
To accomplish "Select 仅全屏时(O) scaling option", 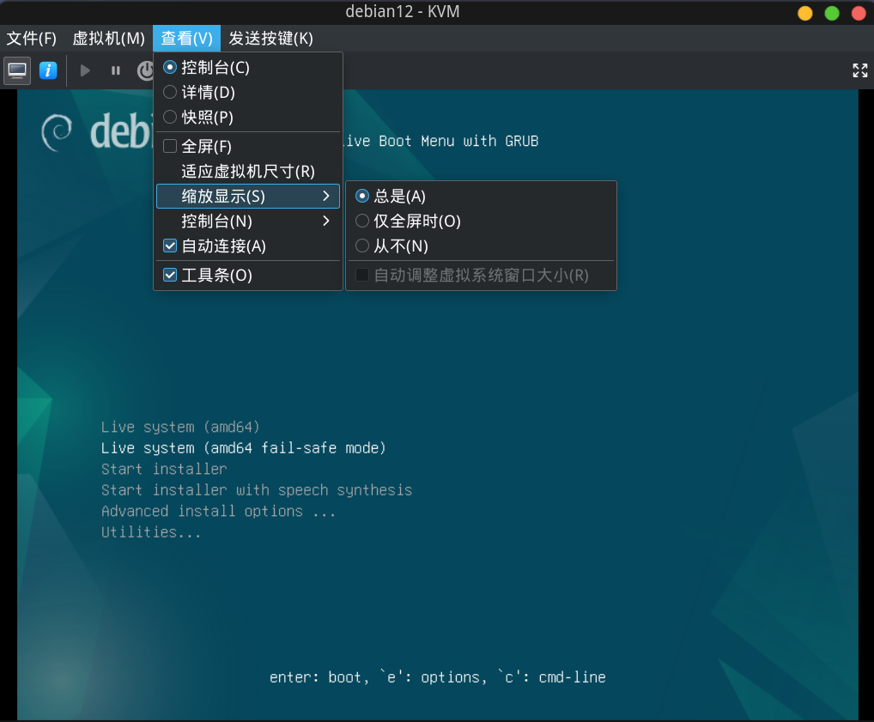I will pyautogui.click(x=481, y=221).
